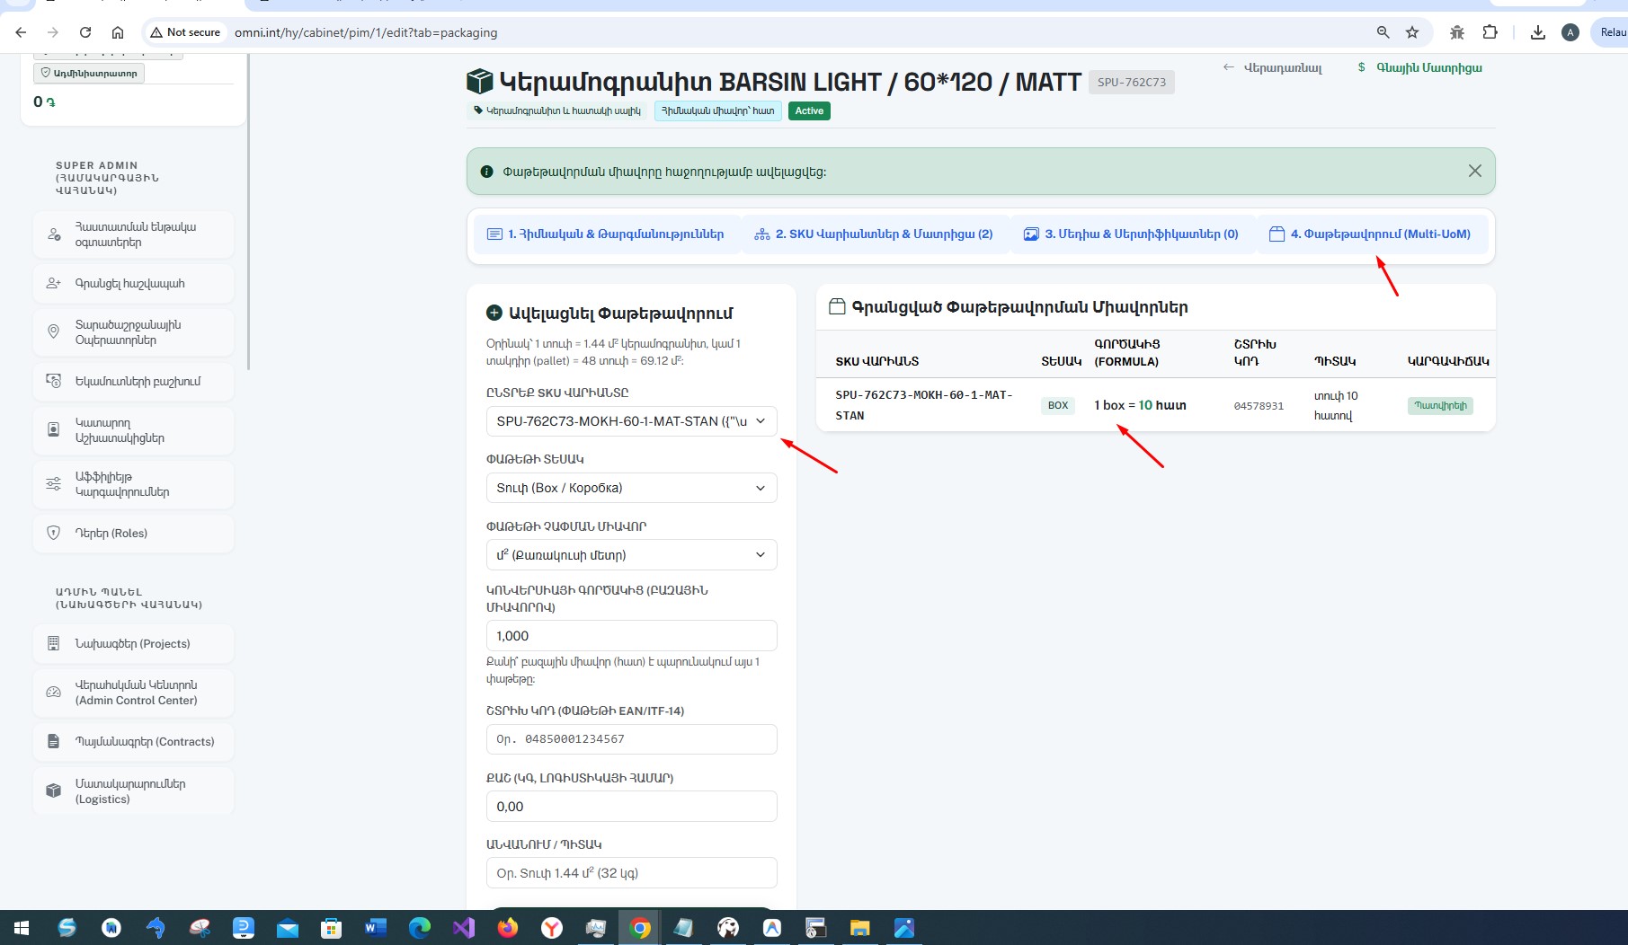Click the barcode value 04578931 in the table

[1259, 406]
